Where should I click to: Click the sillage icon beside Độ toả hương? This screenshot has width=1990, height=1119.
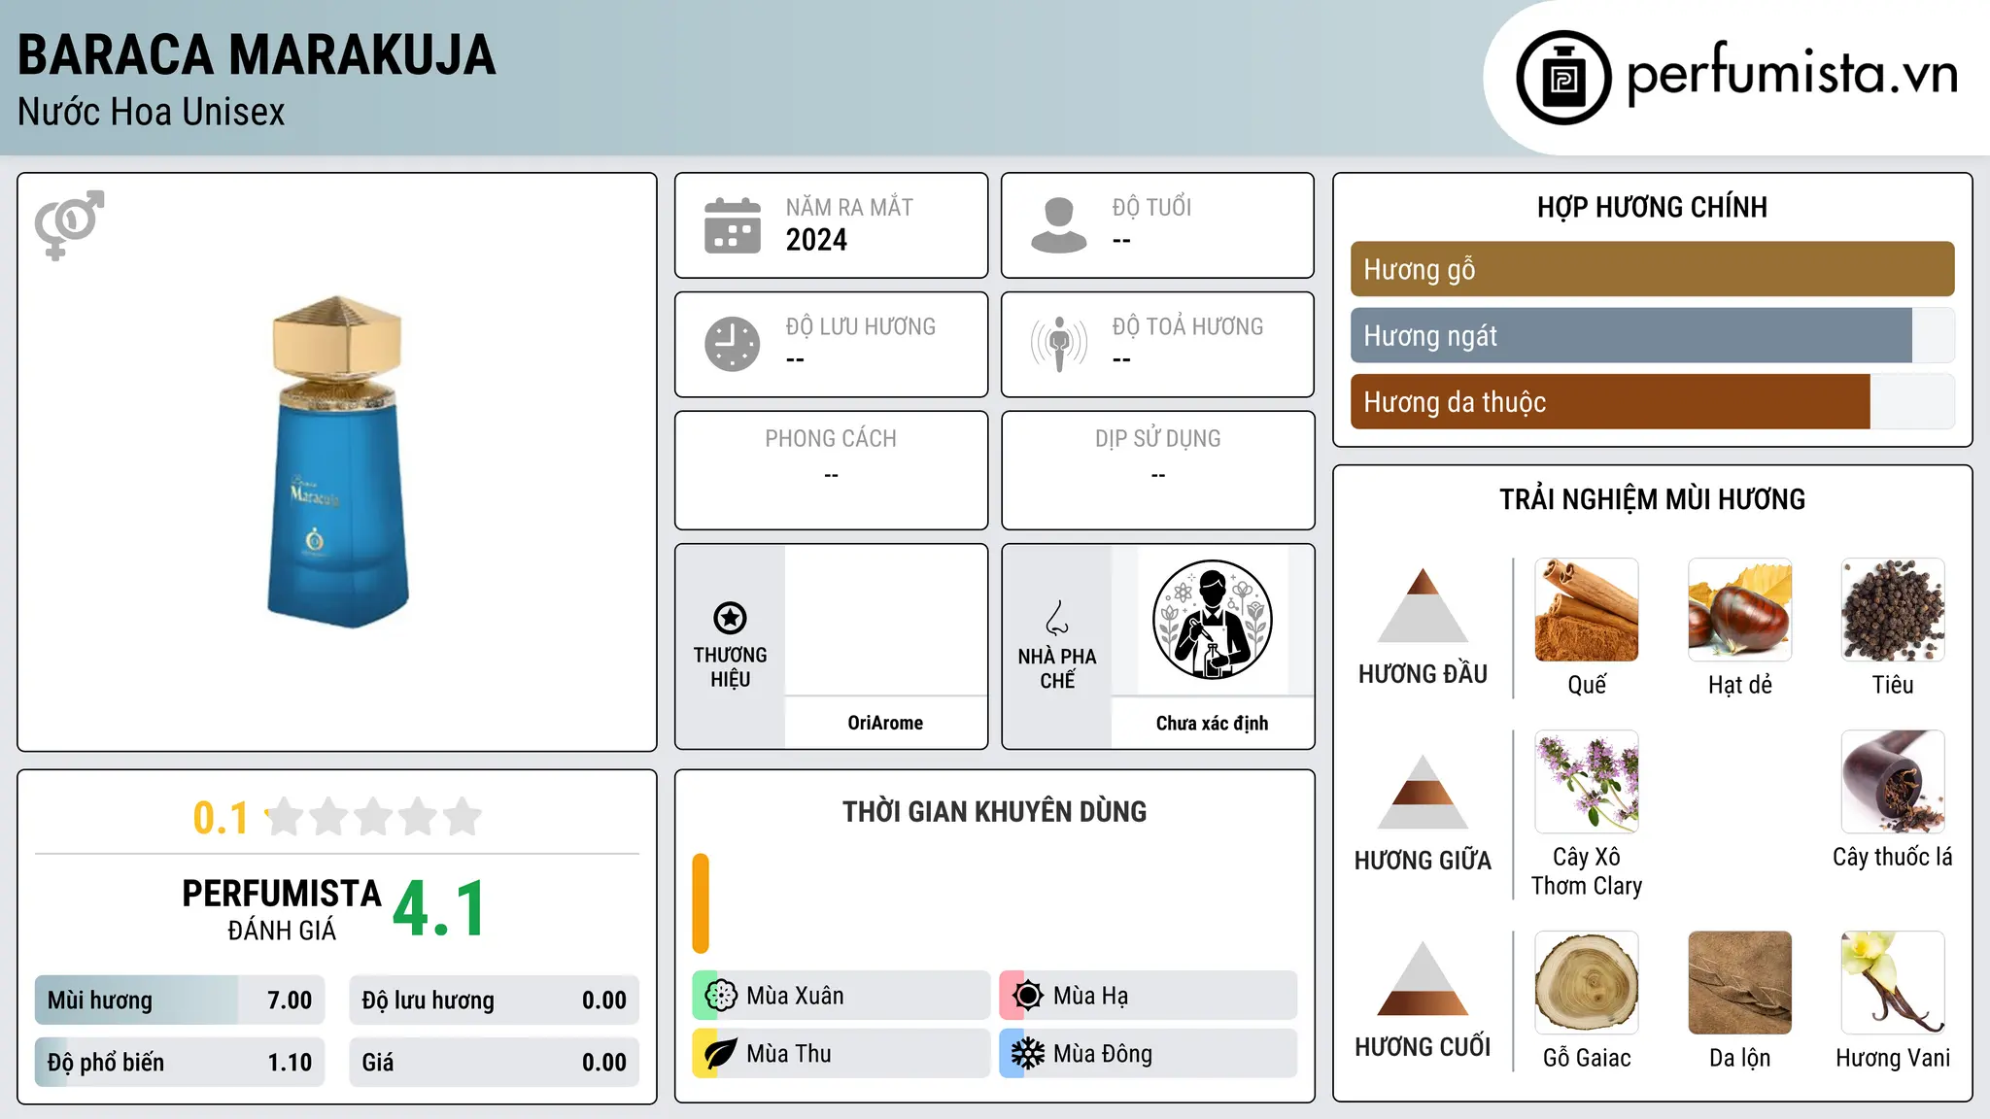(x=1058, y=344)
